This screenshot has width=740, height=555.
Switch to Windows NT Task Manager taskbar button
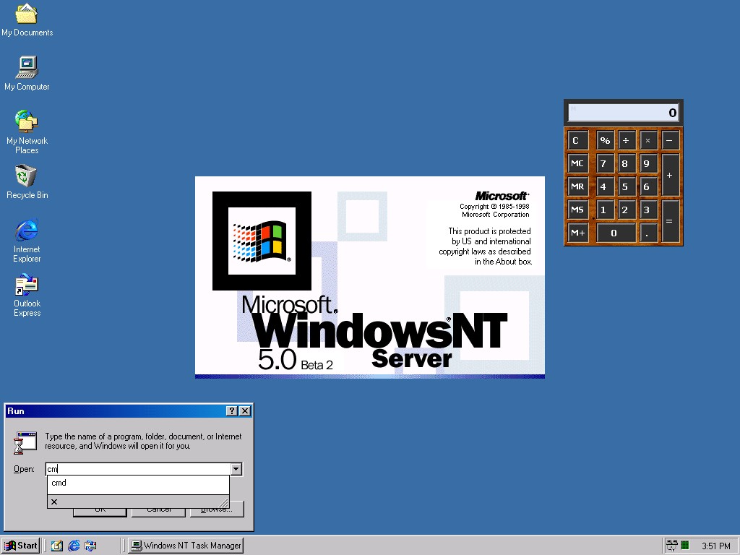tap(186, 546)
